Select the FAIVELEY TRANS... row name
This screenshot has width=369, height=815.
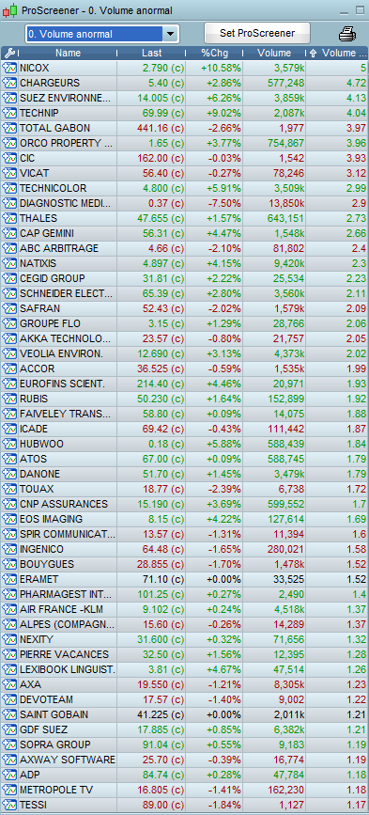pos(66,414)
